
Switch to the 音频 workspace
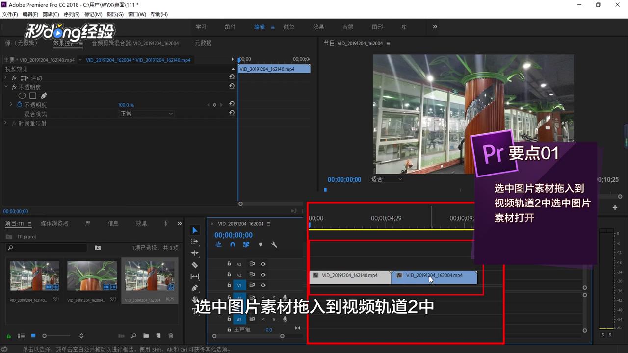tap(348, 27)
